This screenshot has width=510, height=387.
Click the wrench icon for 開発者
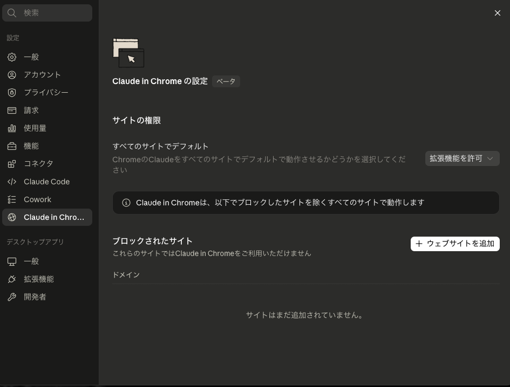coord(12,297)
